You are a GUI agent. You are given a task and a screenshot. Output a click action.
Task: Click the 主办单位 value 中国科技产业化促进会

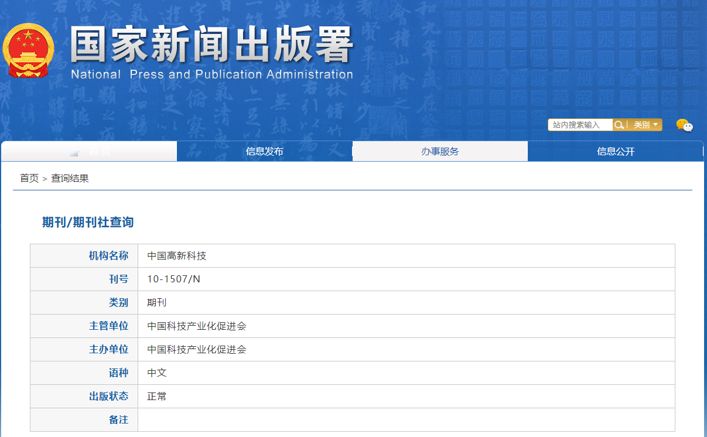point(197,350)
